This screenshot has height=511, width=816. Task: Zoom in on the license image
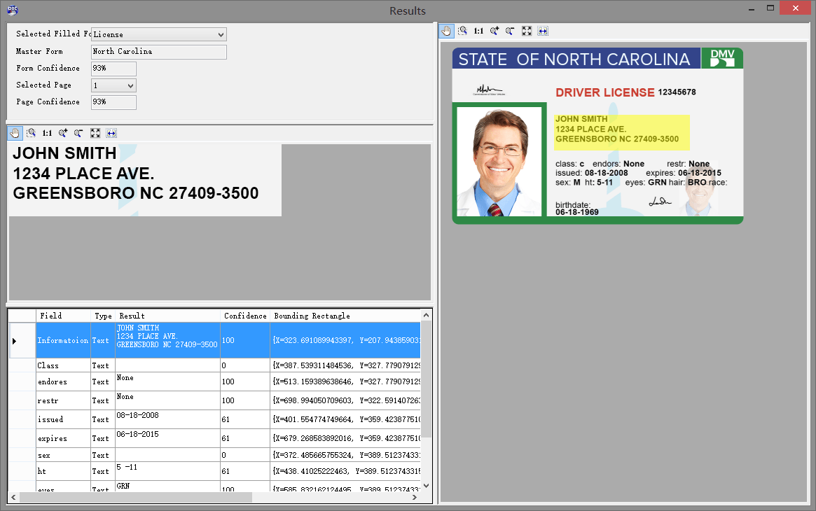pyautogui.click(x=494, y=31)
